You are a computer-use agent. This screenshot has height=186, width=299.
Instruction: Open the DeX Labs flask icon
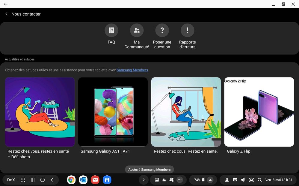click(x=227, y=180)
